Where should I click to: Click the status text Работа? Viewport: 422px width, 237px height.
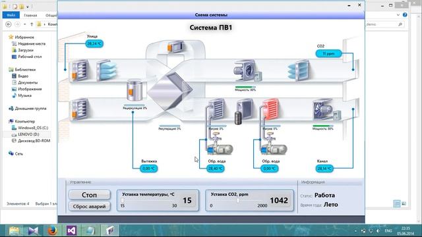324,196
